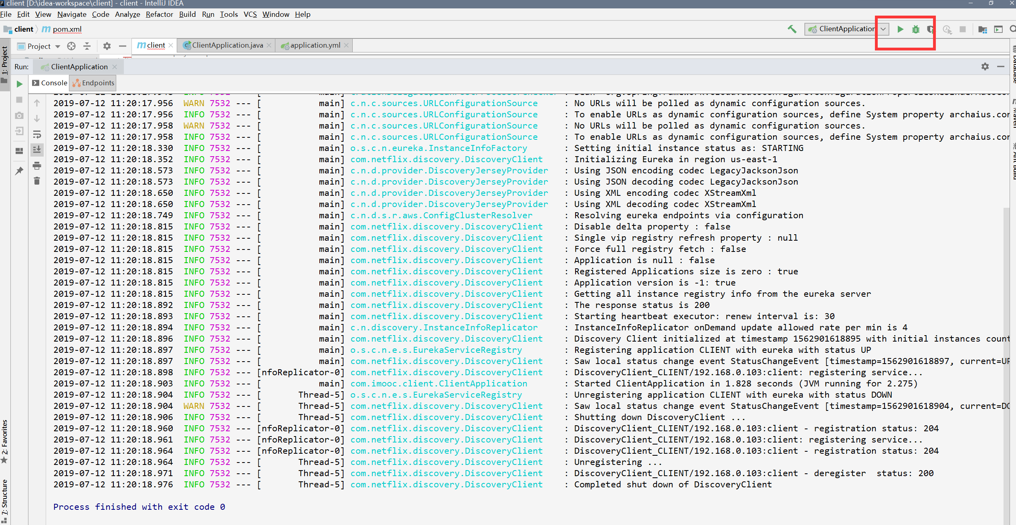The width and height of the screenshot is (1016, 525).
Task: Clear console output with the trash icon
Action: [x=37, y=181]
